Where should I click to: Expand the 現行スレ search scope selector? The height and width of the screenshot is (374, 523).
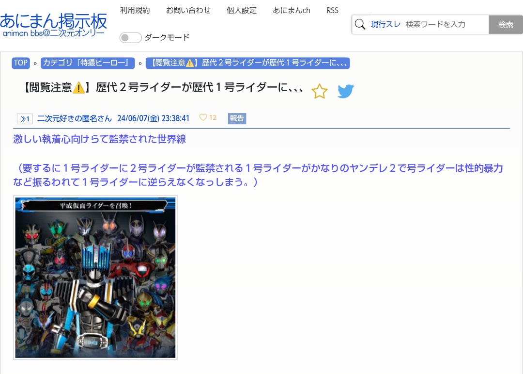pos(385,24)
